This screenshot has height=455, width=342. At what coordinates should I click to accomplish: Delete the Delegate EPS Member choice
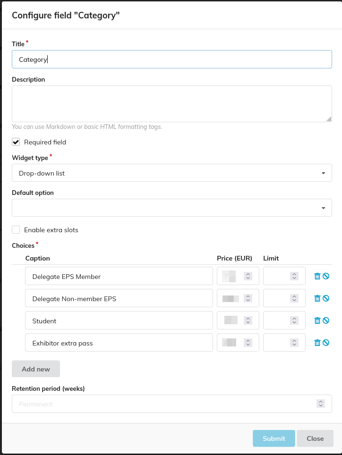[x=317, y=276]
